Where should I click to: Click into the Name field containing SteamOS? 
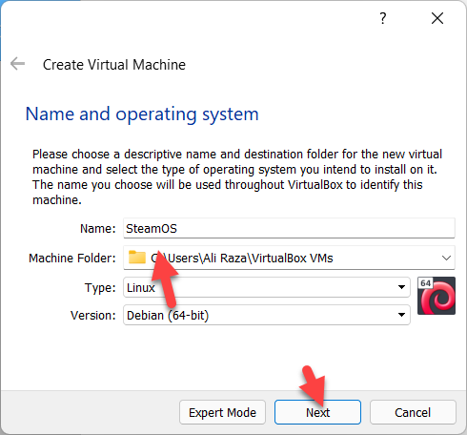tap(289, 228)
